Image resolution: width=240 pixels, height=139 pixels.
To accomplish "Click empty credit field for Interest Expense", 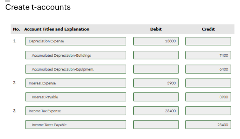I will pyautogui.click(x=208, y=83).
